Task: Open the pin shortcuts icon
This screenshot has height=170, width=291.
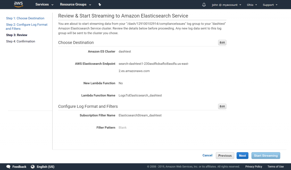Action: tap(100, 5)
